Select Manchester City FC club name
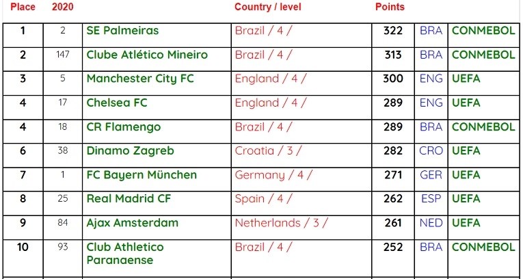This screenshot has height=279, width=523. [140, 79]
